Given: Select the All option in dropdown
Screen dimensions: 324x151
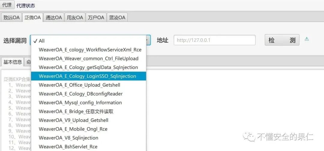Looking at the screenshot, I should 88,41.
